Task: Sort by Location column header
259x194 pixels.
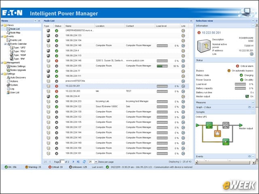Action: point(110,26)
